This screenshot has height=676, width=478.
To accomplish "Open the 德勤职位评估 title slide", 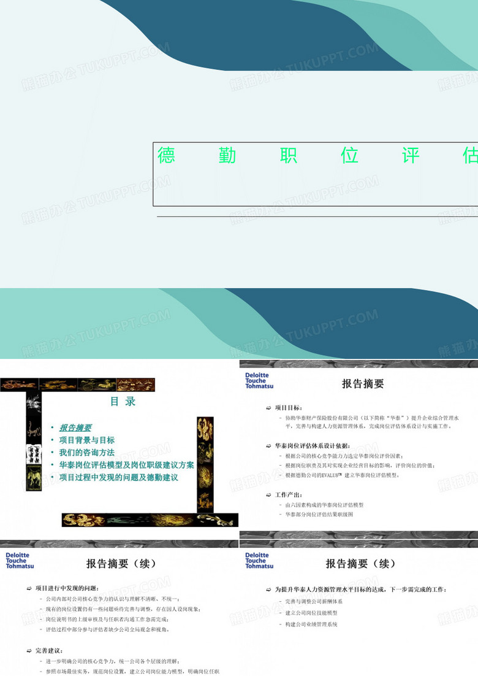I will [x=239, y=179].
